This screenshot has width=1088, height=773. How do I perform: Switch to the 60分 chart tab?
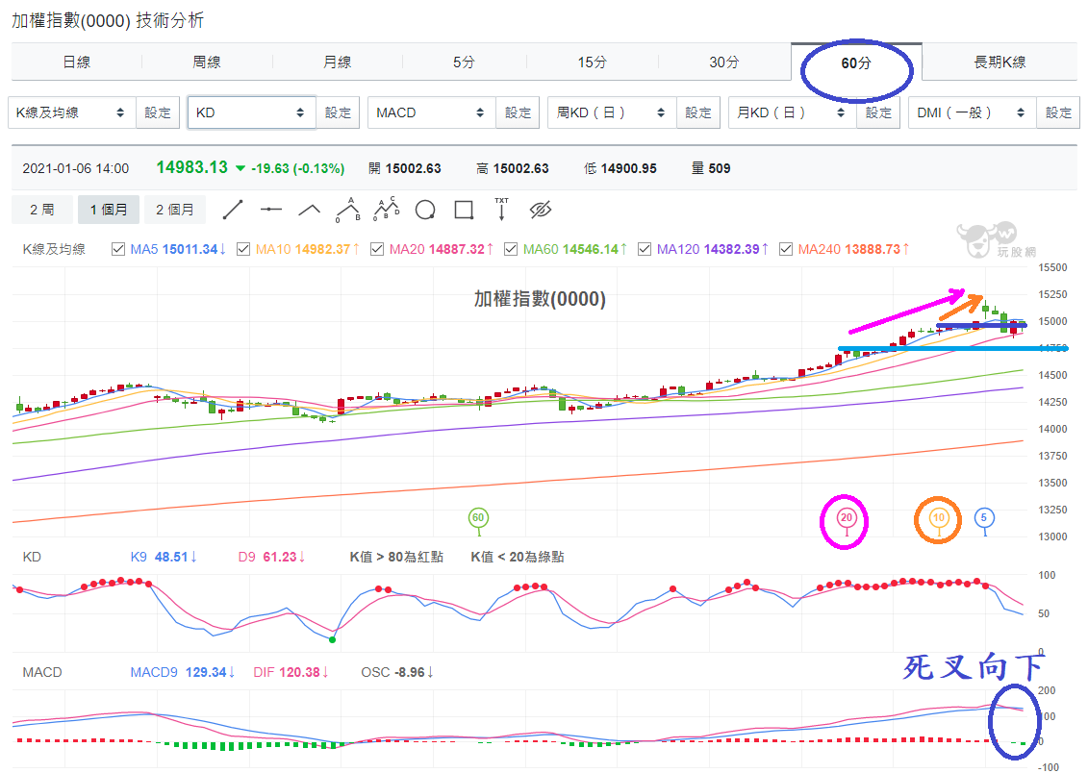point(856,63)
